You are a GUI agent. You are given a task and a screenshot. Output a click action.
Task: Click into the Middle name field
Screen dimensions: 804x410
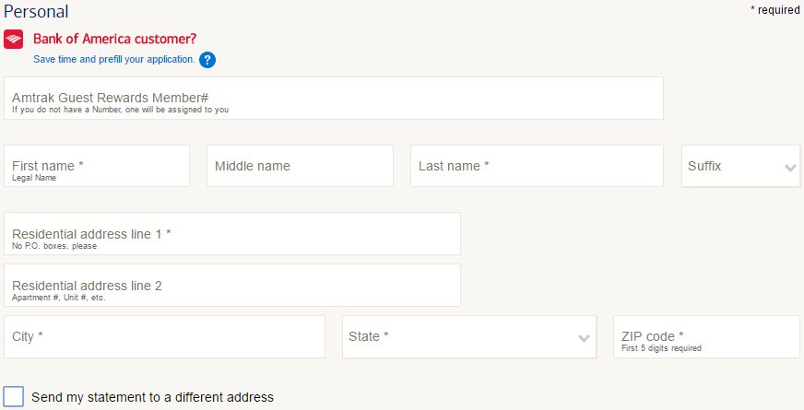[300, 166]
